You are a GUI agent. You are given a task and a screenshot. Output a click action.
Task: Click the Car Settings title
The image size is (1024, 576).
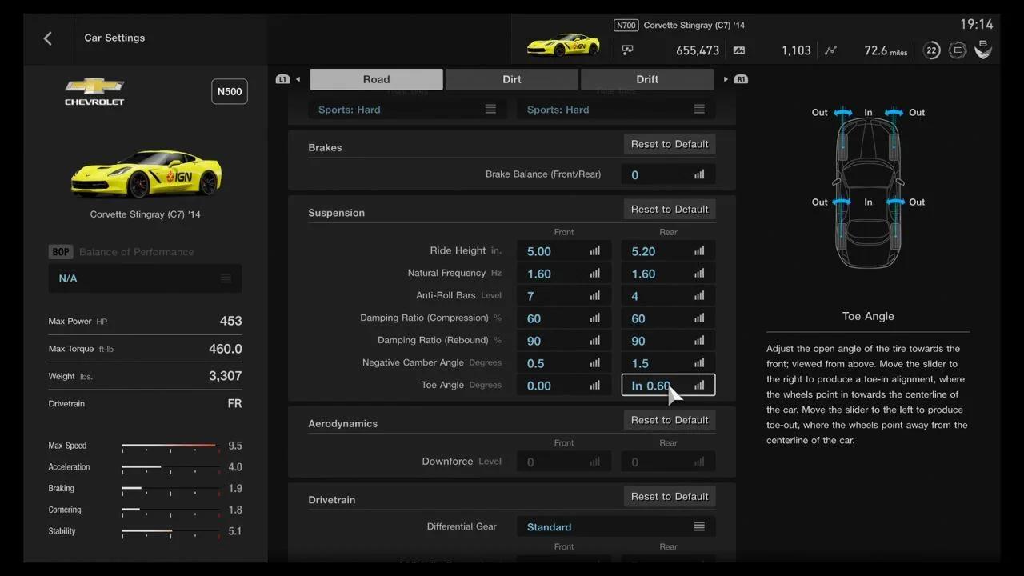[x=114, y=38]
